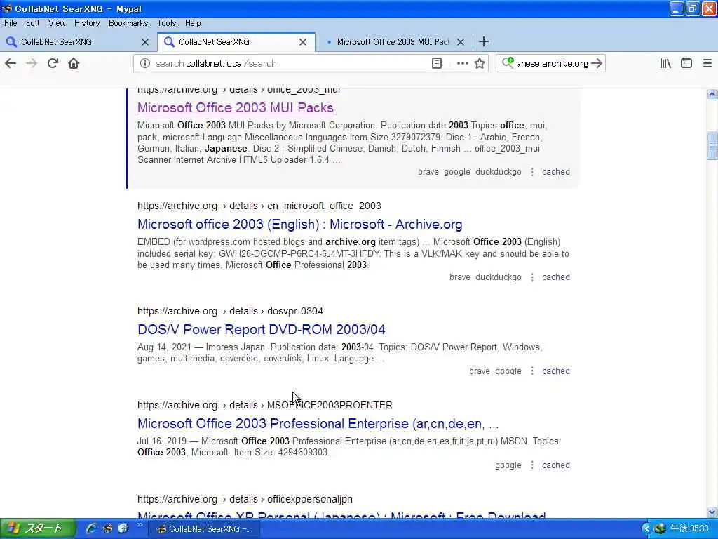Click the search box containing archive.org
718x539 pixels.
tap(553, 63)
